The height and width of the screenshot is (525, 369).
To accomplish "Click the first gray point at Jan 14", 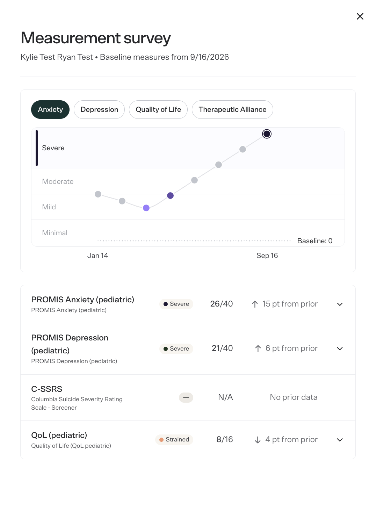I will pyautogui.click(x=98, y=194).
